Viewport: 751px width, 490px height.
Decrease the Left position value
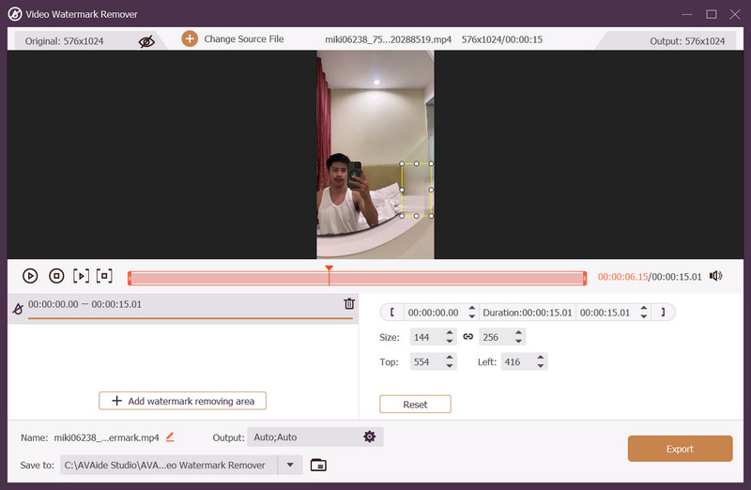541,366
